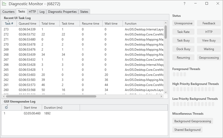Sort by Task time column

69,23
